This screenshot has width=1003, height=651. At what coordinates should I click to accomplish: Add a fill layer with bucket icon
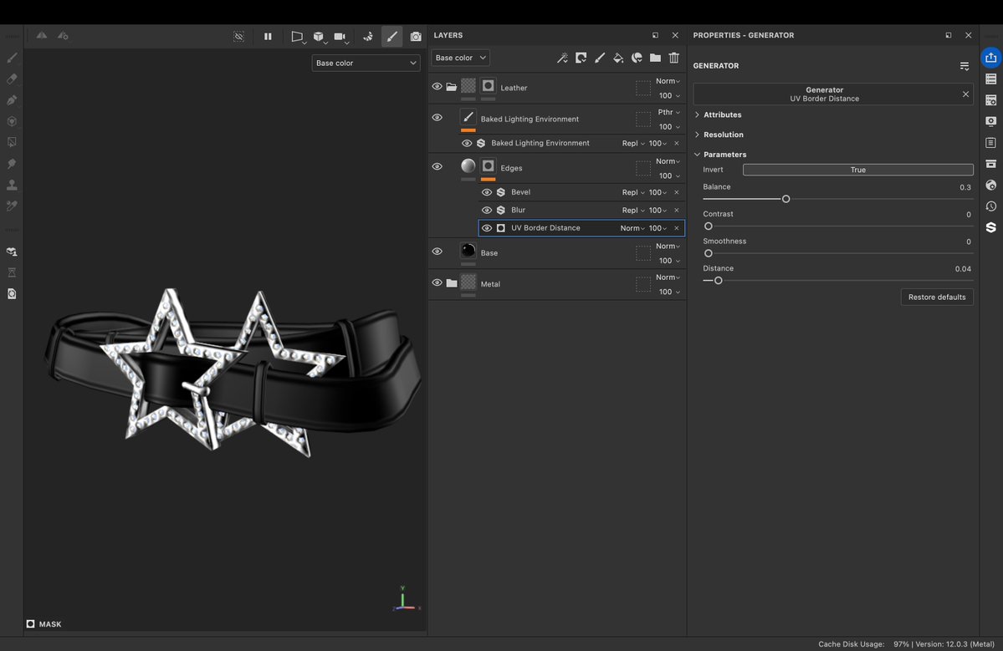pos(618,58)
